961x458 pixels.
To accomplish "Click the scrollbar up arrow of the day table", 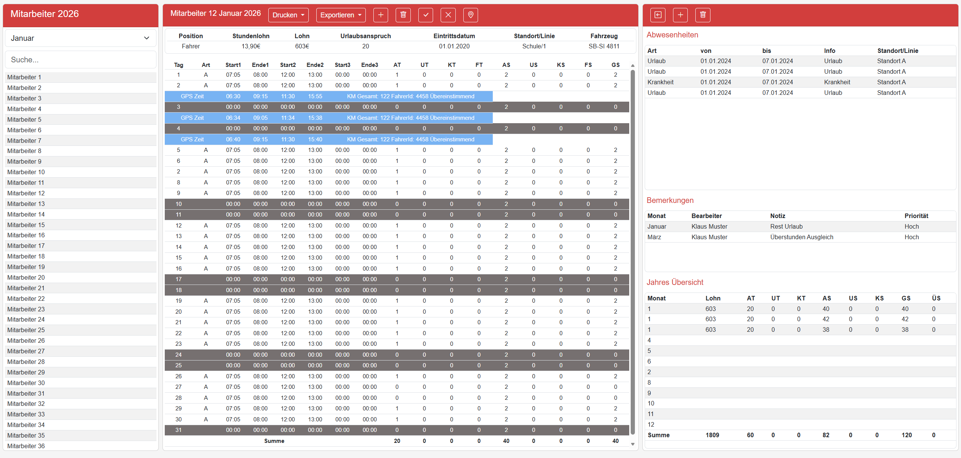I will [633, 66].
